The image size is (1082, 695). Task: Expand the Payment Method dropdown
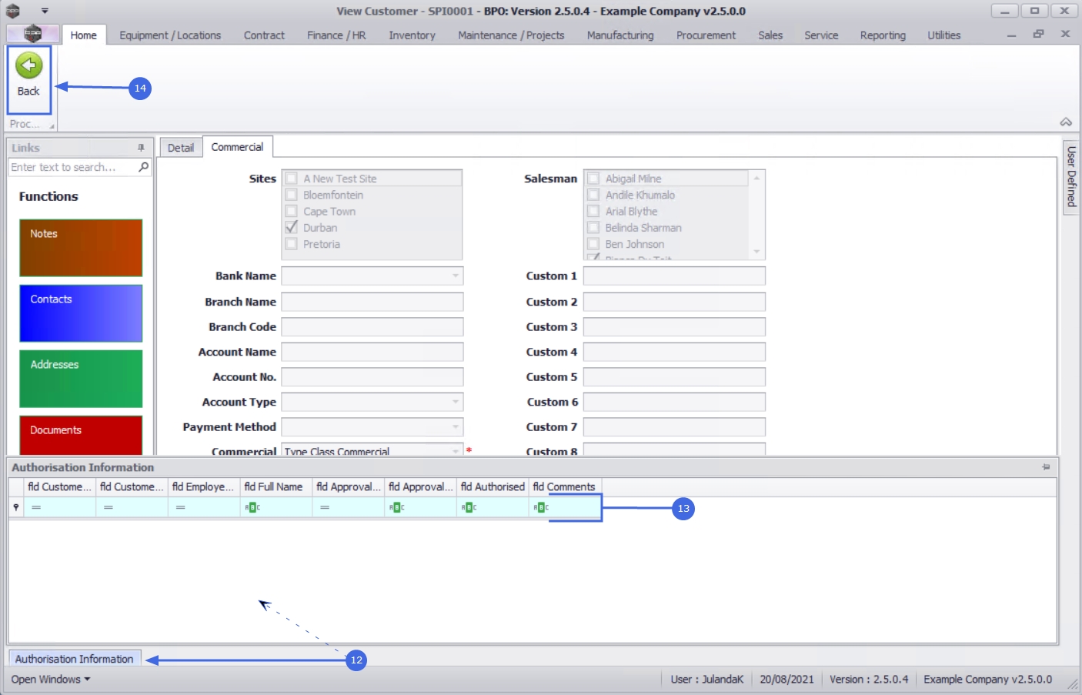pos(456,426)
